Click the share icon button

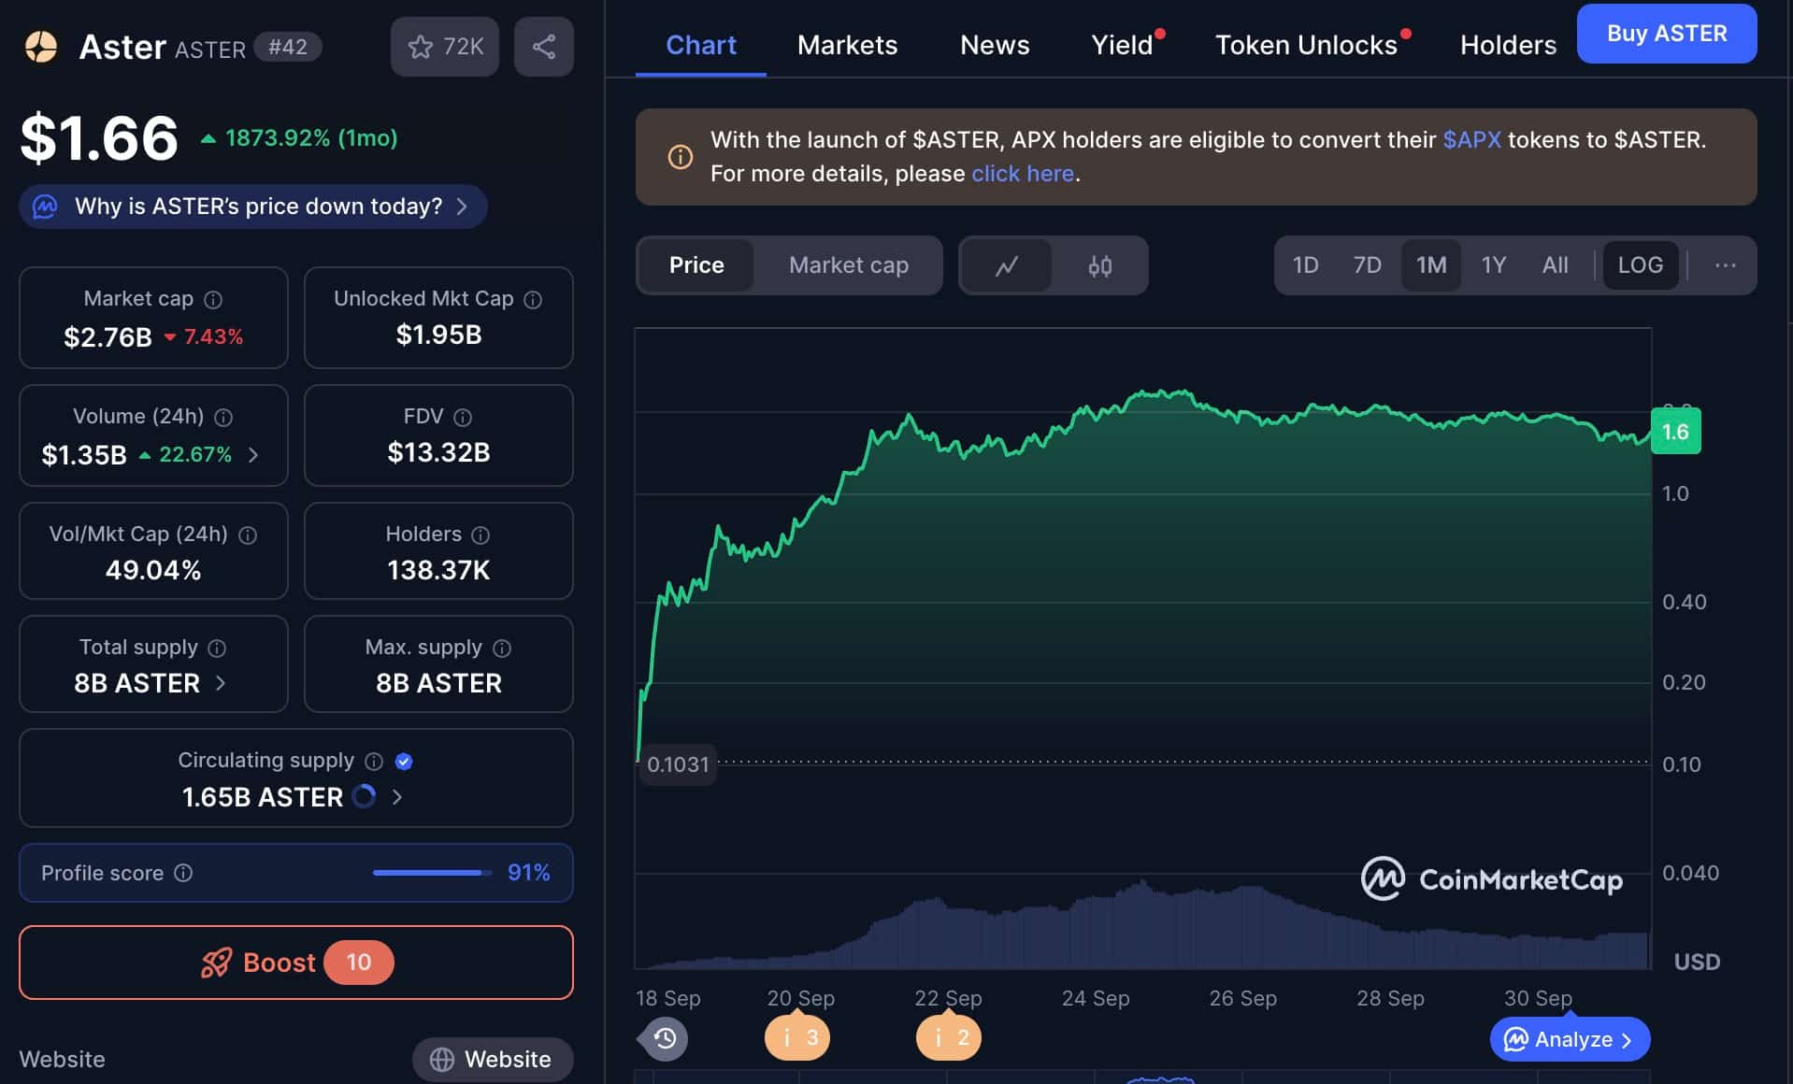pos(543,47)
